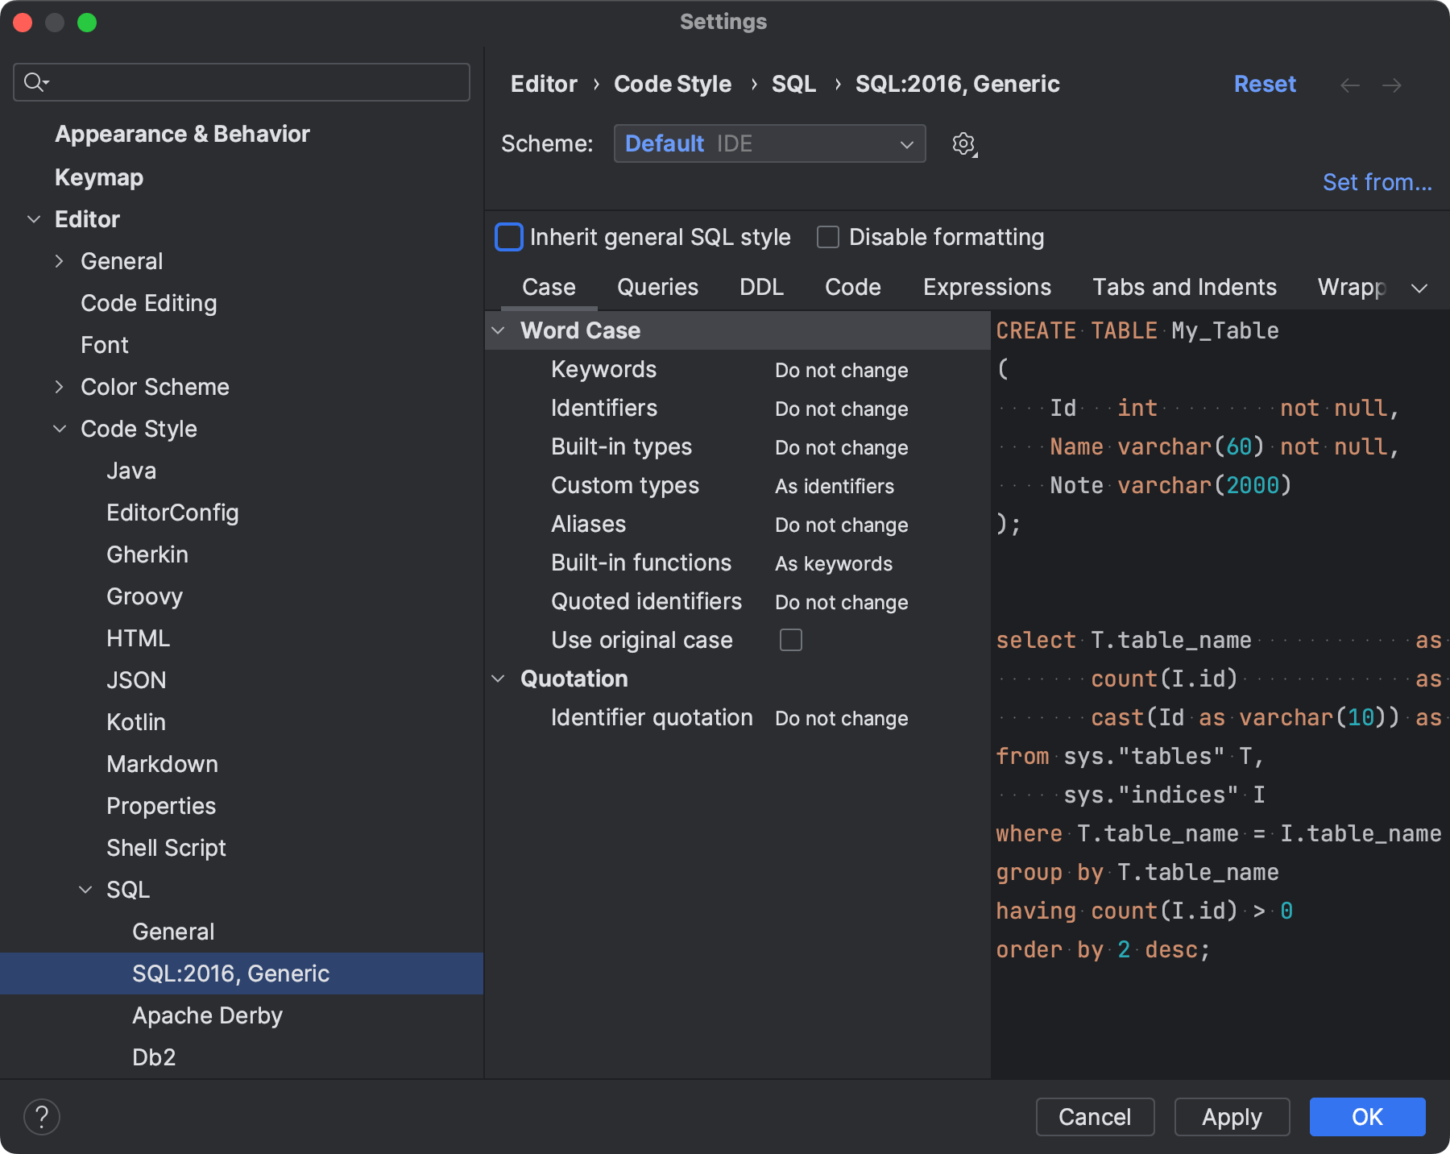Screen dimensions: 1450x1154
Task: Open the scheme settings gear icon
Action: 963,144
